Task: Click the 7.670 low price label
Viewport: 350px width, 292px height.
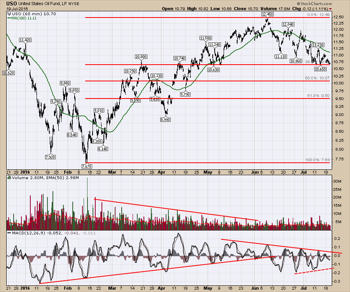Action: [x=87, y=166]
